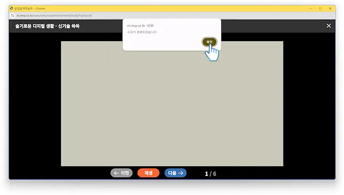Click the alert header ei.step.or.kr 내용

click(x=141, y=26)
